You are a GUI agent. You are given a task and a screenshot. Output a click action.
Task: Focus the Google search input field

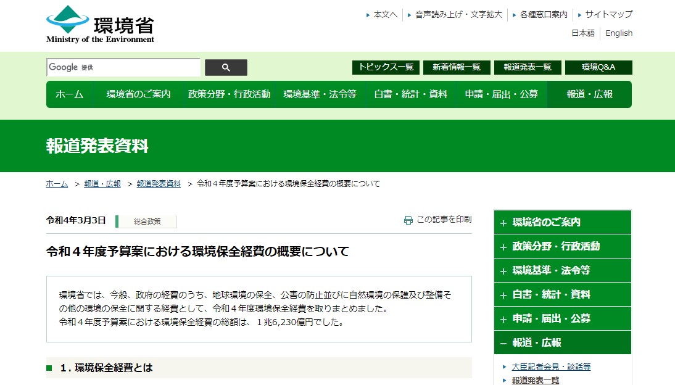pos(123,67)
